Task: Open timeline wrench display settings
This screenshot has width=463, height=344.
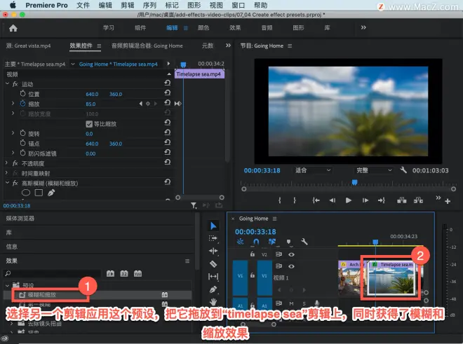Action: click(x=304, y=242)
